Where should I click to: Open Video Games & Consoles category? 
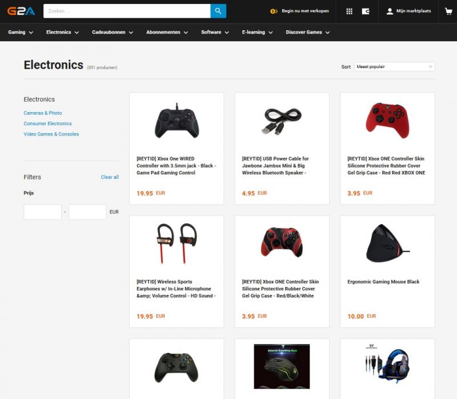[x=51, y=134]
